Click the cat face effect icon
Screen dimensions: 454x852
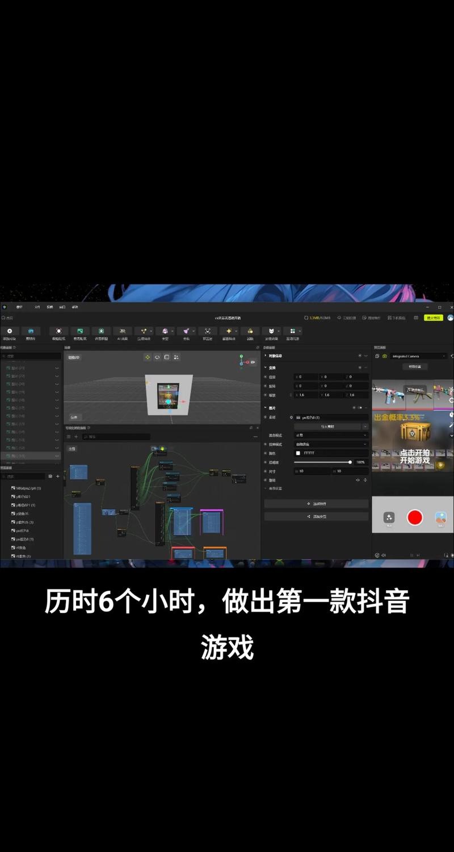272,333
